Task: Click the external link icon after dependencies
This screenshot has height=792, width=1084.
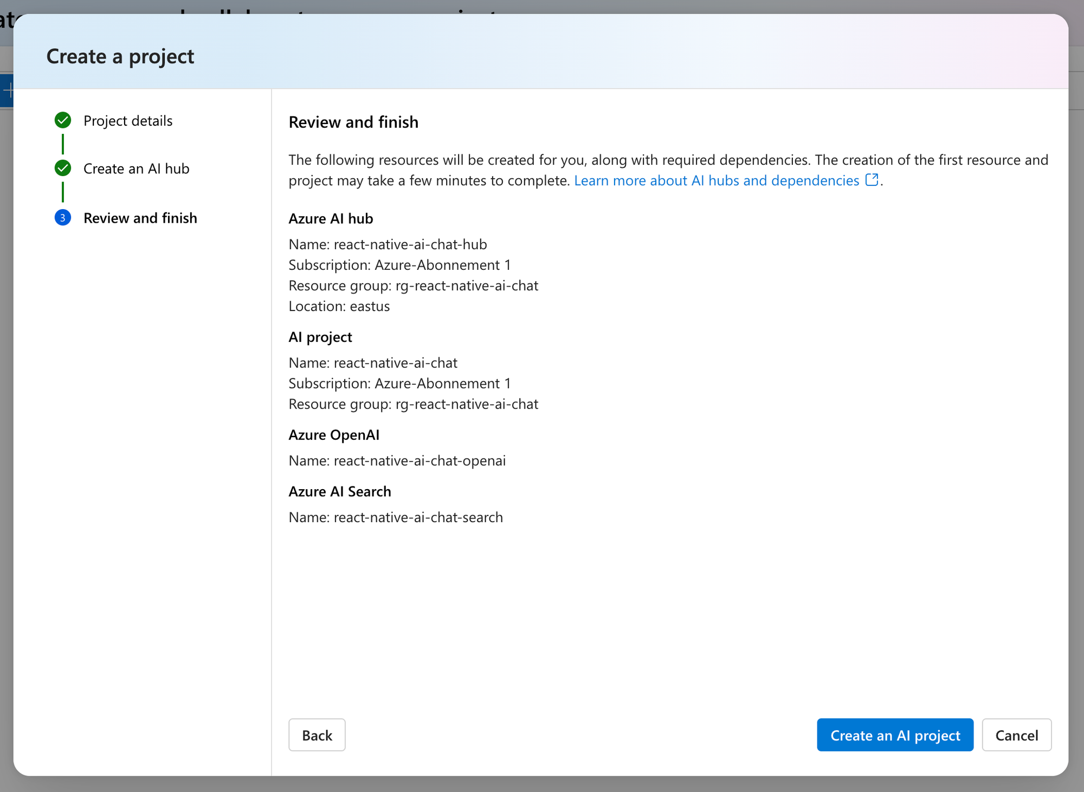Action: (x=872, y=180)
